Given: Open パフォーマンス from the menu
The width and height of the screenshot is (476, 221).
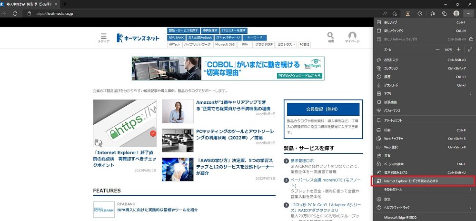Looking at the screenshot, I should pos(425,111).
